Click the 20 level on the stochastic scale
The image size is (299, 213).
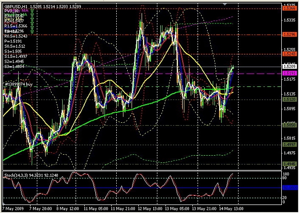coord(284,198)
